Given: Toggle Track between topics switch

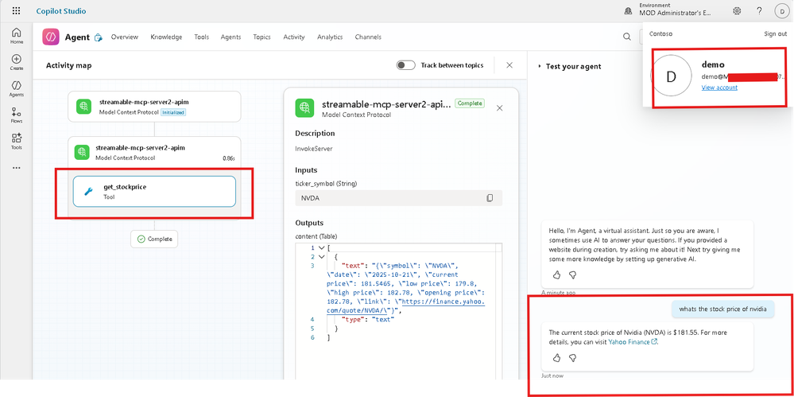Looking at the screenshot, I should click(405, 65).
